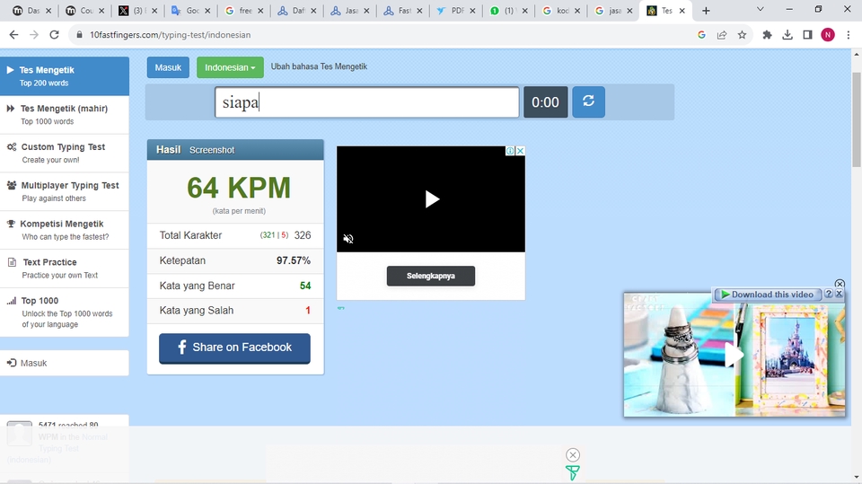Play the black video advertisement

[x=432, y=199]
